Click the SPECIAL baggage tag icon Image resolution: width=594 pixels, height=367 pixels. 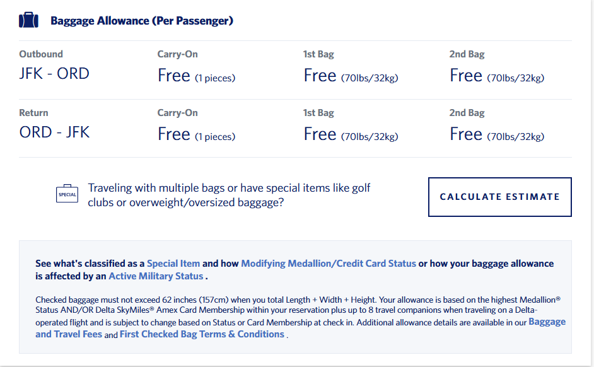(x=67, y=195)
